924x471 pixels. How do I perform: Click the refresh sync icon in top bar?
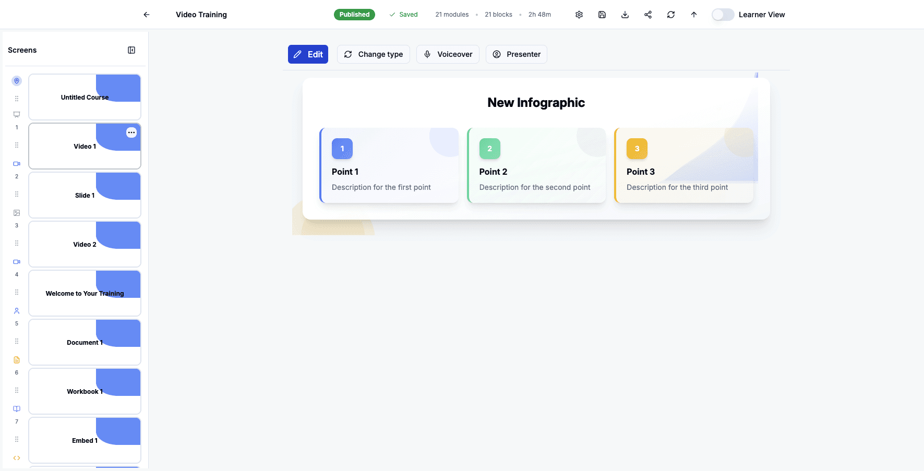tap(671, 15)
